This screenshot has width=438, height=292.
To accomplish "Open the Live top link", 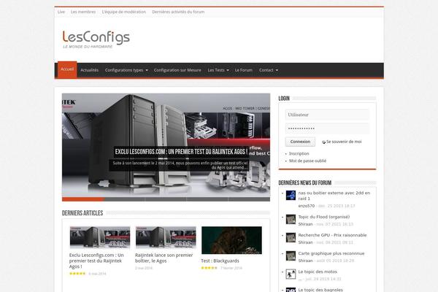I will coord(61,12).
